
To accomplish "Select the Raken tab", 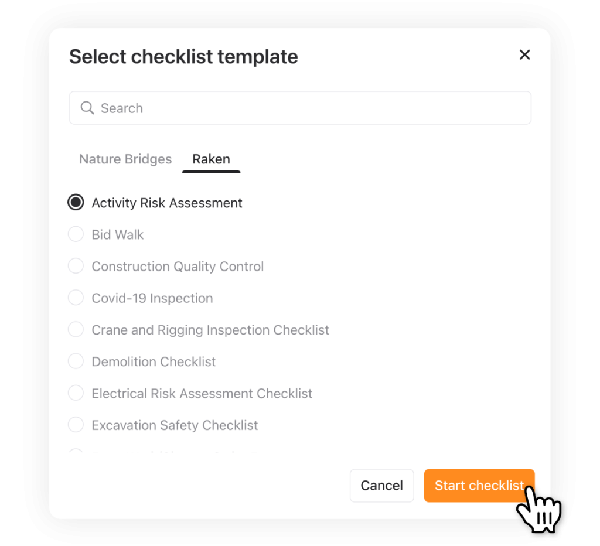I will (x=211, y=159).
